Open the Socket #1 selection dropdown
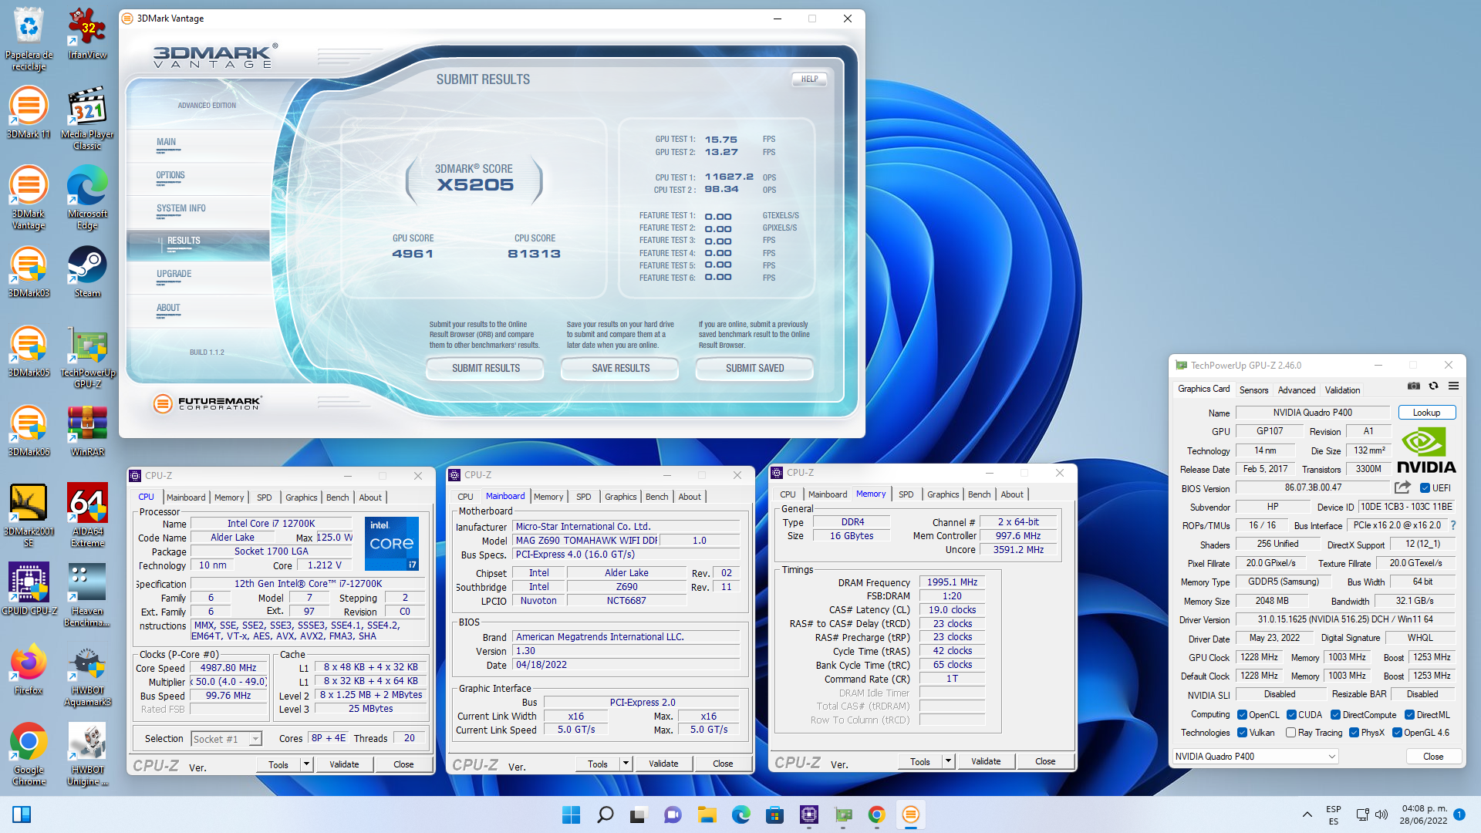Viewport: 1481px width, 833px height. point(226,739)
